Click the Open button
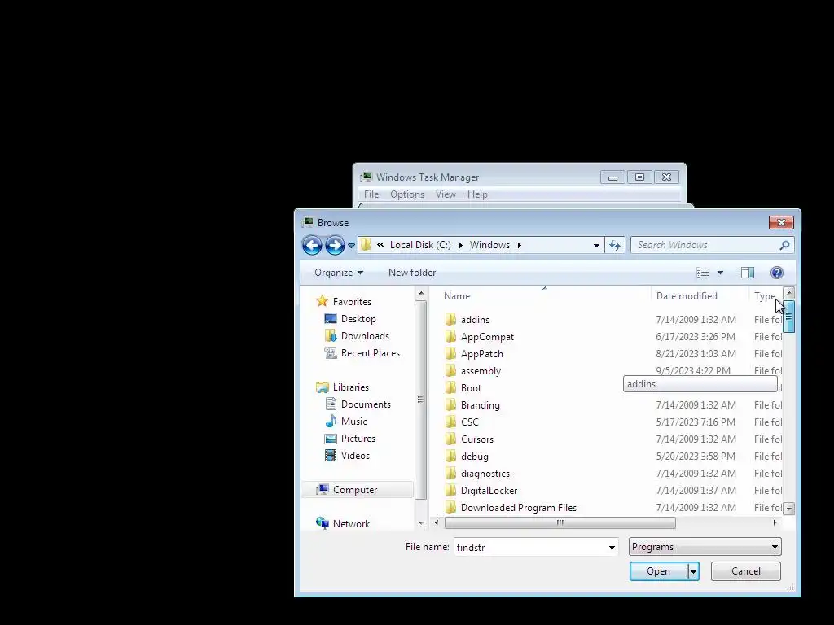Image resolution: width=834 pixels, height=625 pixels. (x=658, y=571)
